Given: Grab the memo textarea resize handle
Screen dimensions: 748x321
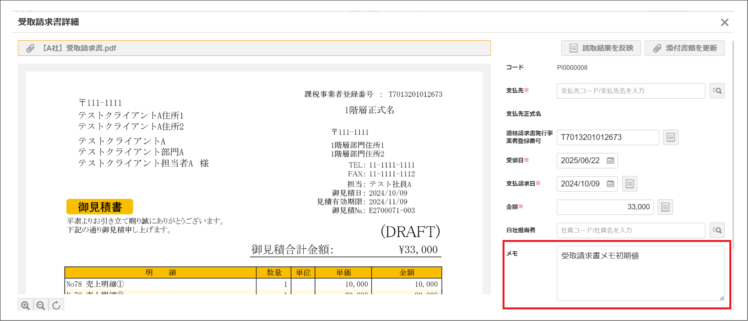Looking at the screenshot, I should point(722,298).
